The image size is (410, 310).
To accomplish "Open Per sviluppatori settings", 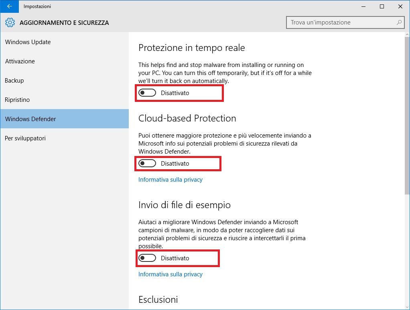I will coord(25,138).
